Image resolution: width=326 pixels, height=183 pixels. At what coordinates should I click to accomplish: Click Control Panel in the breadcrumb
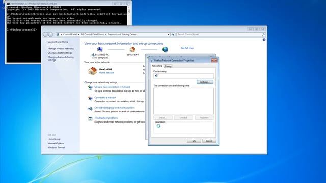70,34
